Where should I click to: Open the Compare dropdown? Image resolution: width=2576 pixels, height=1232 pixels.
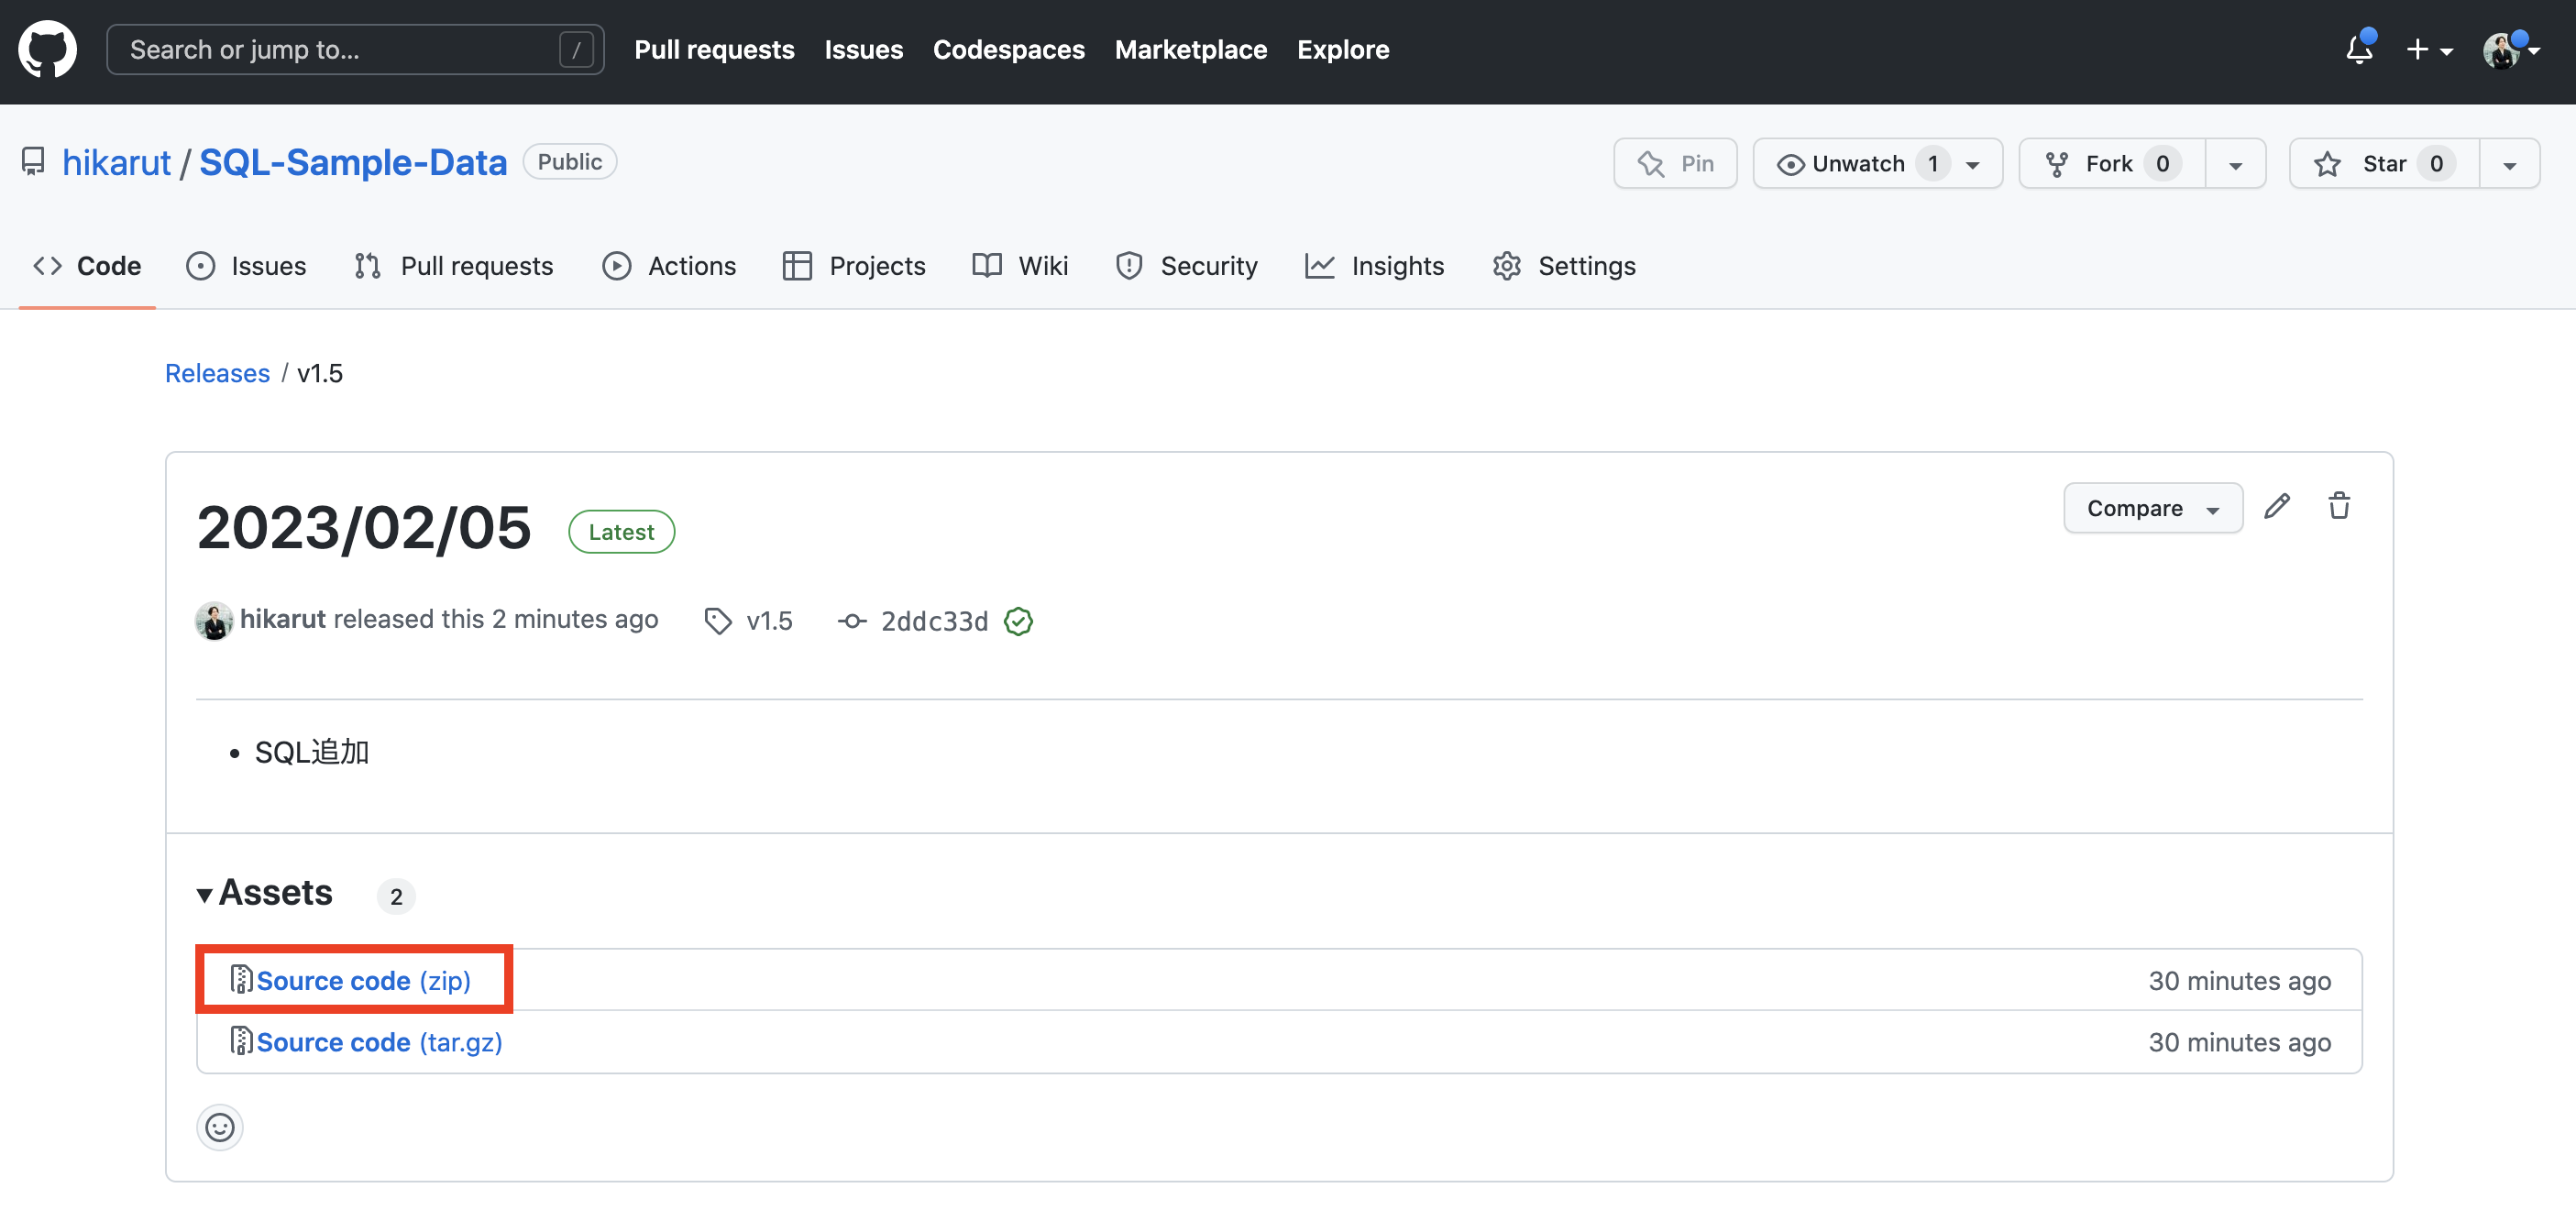coord(2152,508)
